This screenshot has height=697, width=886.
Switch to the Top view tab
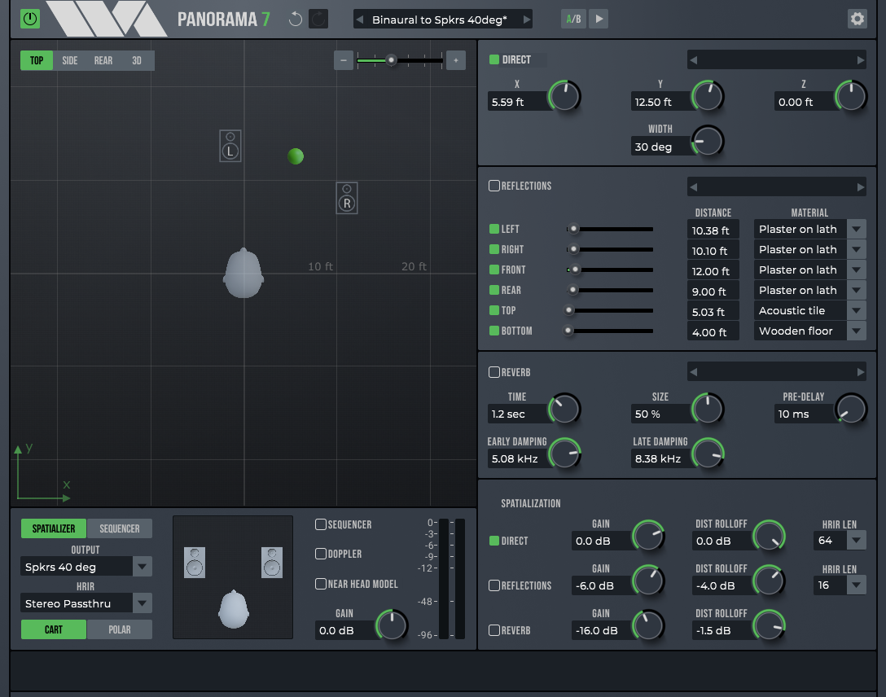(x=37, y=60)
